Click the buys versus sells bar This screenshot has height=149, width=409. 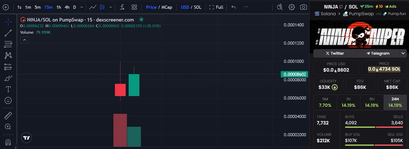click(374, 127)
